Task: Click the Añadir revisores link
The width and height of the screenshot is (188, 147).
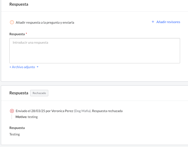Action: click(168, 22)
